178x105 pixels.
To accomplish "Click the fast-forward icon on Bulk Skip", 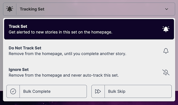I will pos(98,91).
